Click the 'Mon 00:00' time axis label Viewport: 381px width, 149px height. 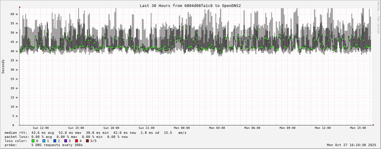click(x=182, y=128)
